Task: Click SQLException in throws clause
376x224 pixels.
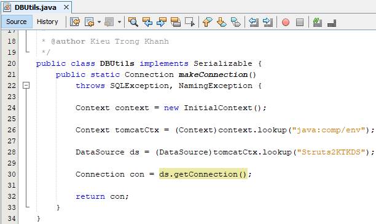Action: pyautogui.click(x=139, y=86)
